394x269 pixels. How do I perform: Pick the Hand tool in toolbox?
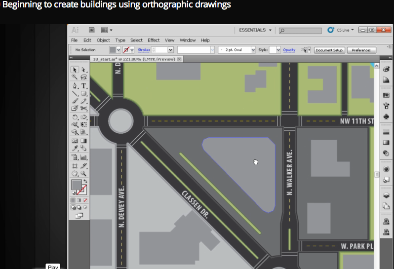(x=75, y=173)
